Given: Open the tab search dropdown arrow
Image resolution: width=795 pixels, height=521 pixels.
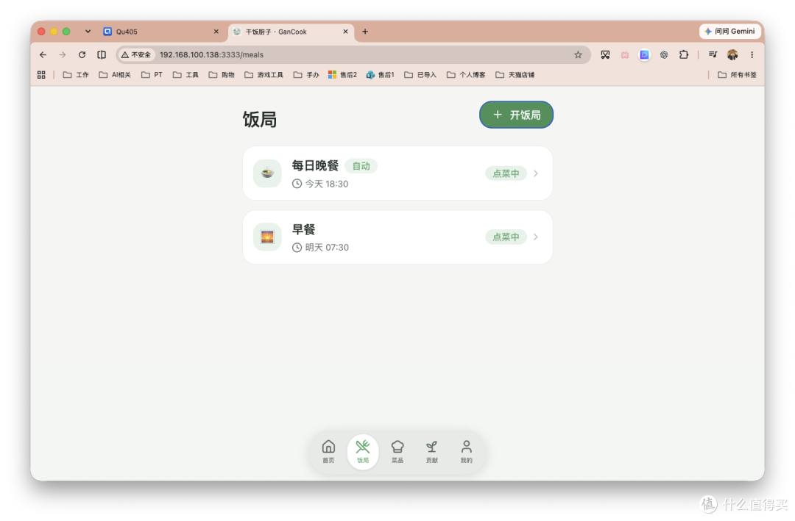Looking at the screenshot, I should 88,32.
